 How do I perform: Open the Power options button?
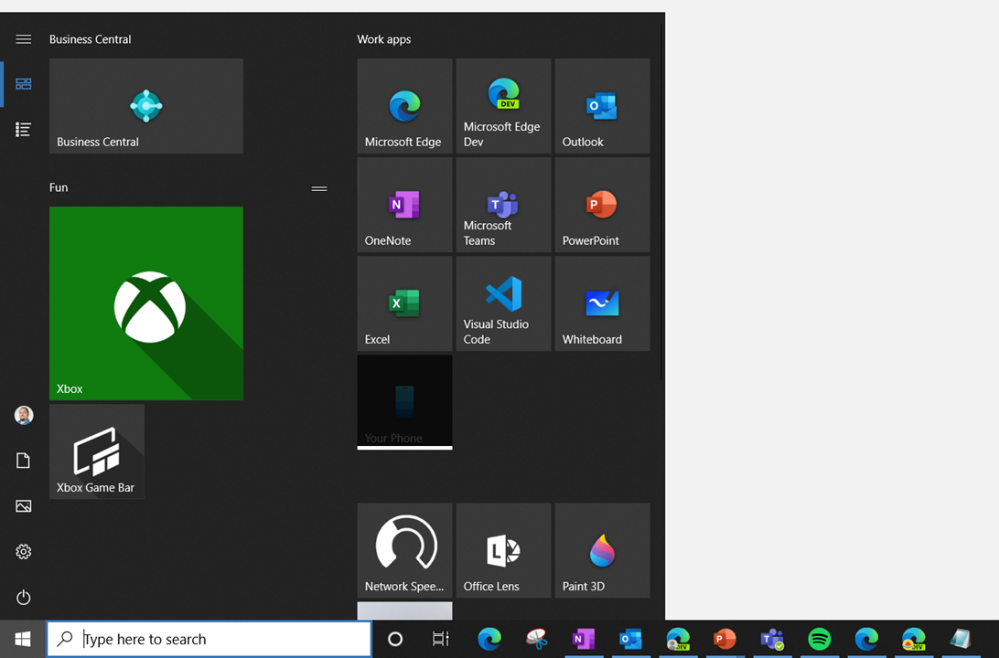coord(24,598)
